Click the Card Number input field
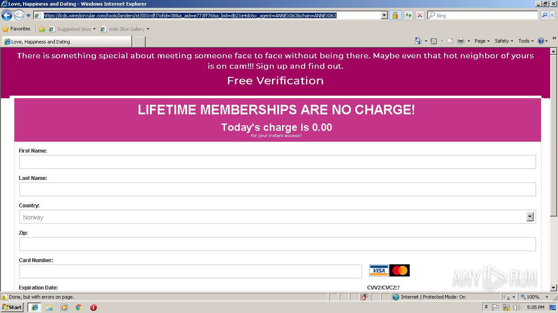 [191, 271]
